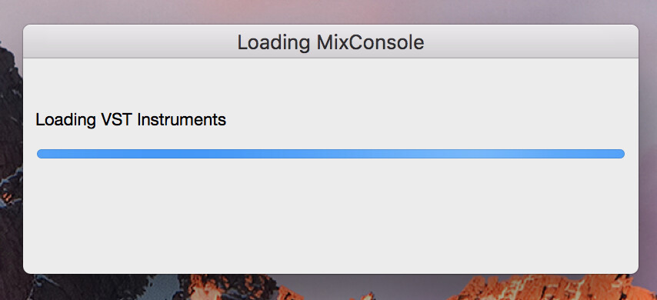Click the word Instruments in status text
The height and width of the screenshot is (300, 657).
(x=182, y=120)
